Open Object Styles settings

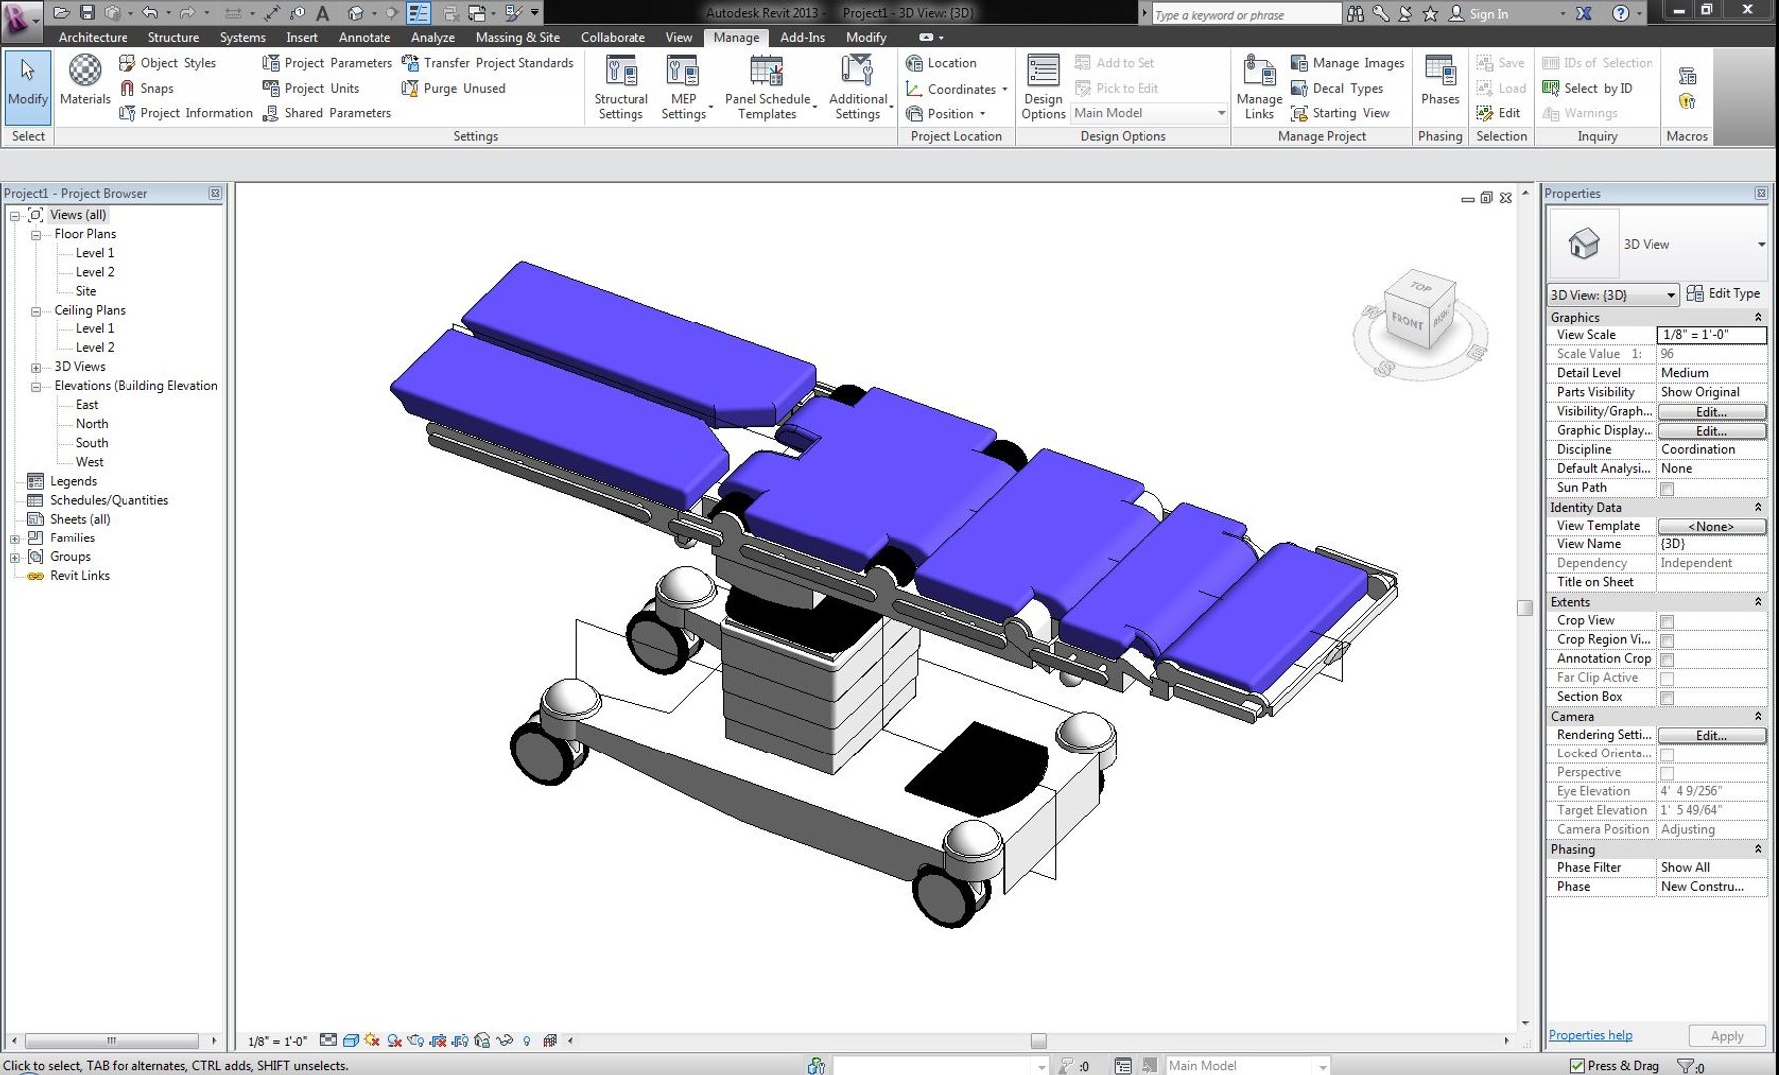167,63
